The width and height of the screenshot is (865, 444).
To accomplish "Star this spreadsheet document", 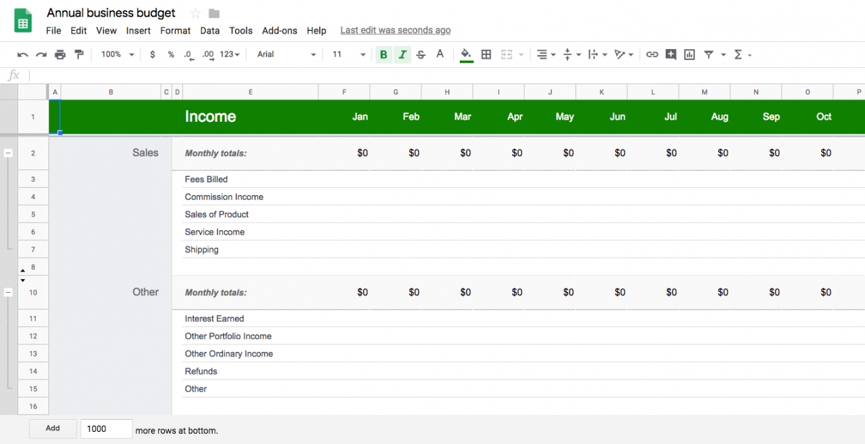I will [x=196, y=13].
